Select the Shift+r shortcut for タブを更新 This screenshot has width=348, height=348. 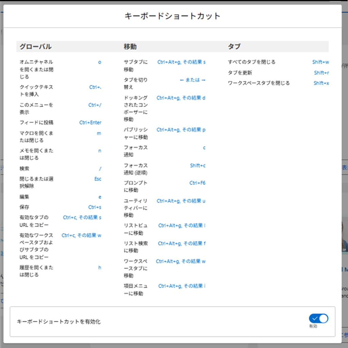321,73
